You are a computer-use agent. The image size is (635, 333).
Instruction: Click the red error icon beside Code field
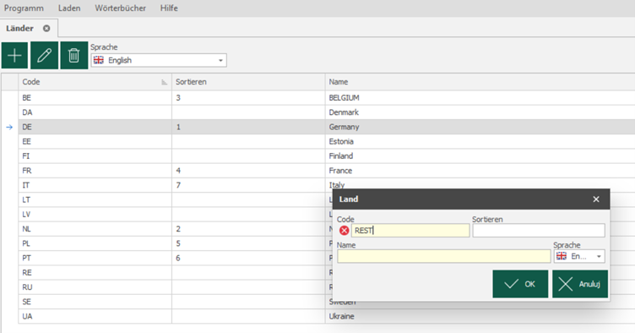(345, 231)
